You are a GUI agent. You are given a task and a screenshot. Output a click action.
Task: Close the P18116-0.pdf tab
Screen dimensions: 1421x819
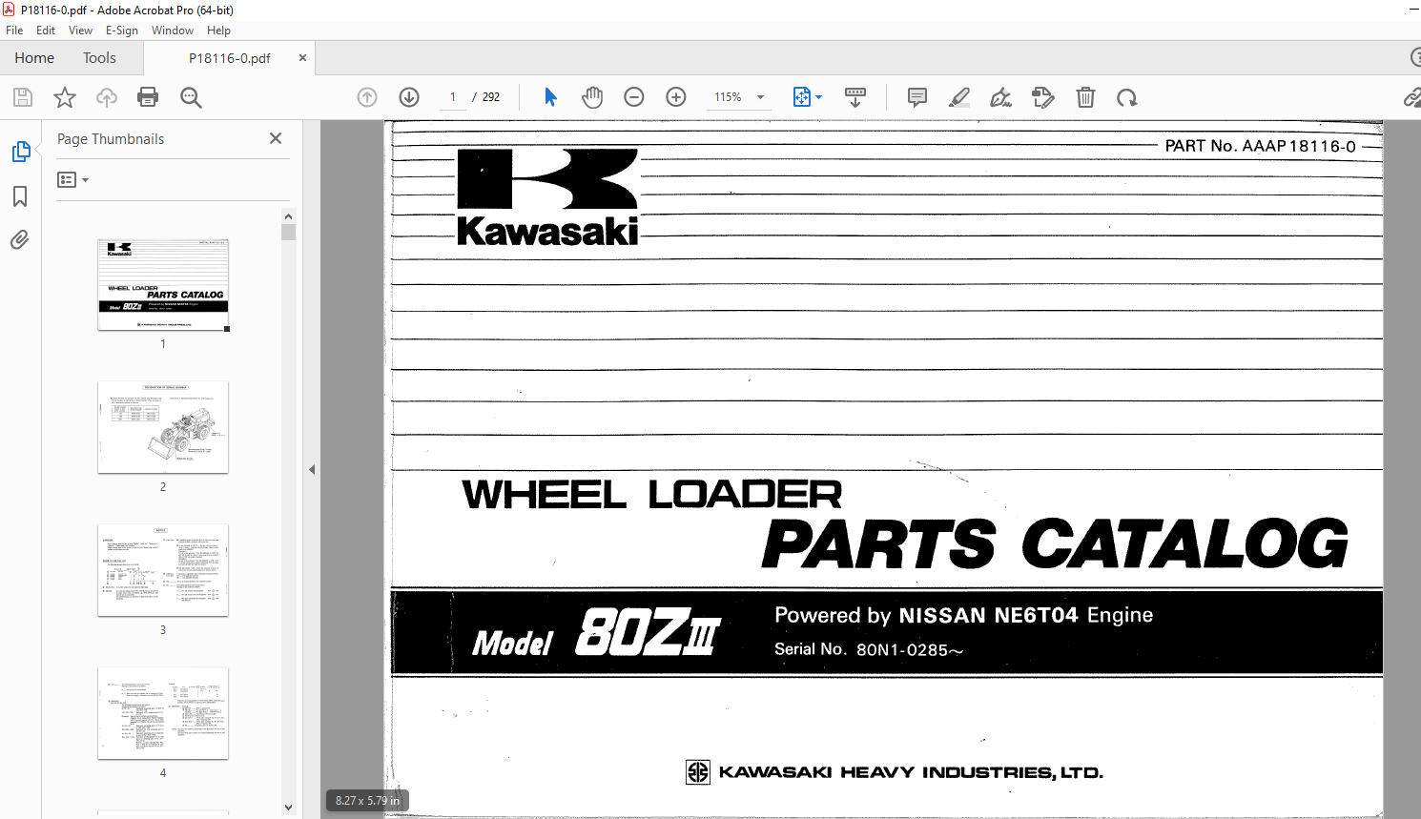[302, 58]
